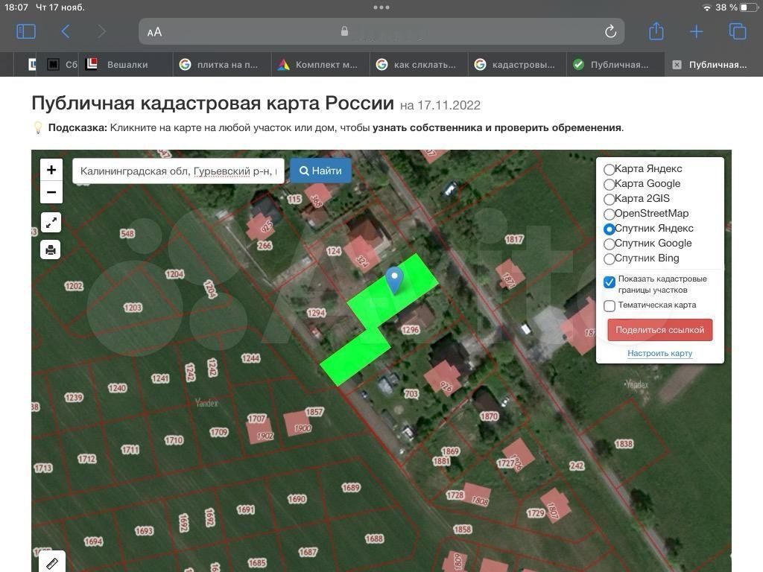Click parcel number 1296

tap(410, 330)
